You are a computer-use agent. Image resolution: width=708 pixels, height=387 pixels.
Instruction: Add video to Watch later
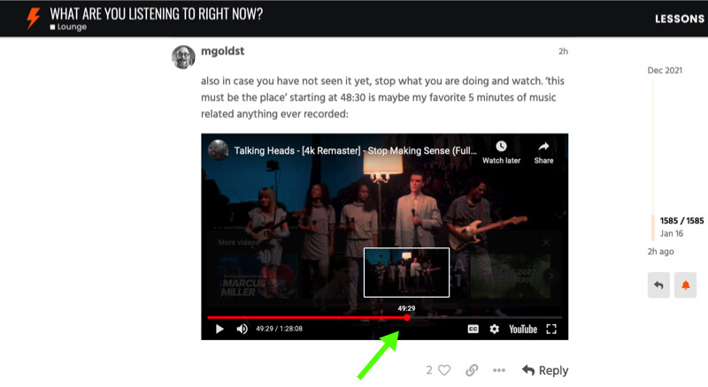[x=501, y=152]
